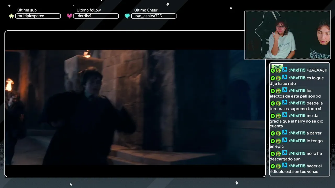The height and width of the screenshot is (188, 335).
Task: Select the detrikz1 last follower box
Action: coord(96,16)
